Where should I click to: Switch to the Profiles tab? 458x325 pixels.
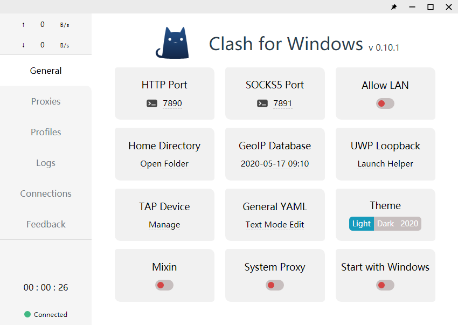[x=46, y=132]
